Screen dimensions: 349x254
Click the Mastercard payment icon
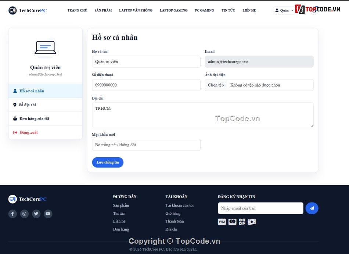coord(233,222)
